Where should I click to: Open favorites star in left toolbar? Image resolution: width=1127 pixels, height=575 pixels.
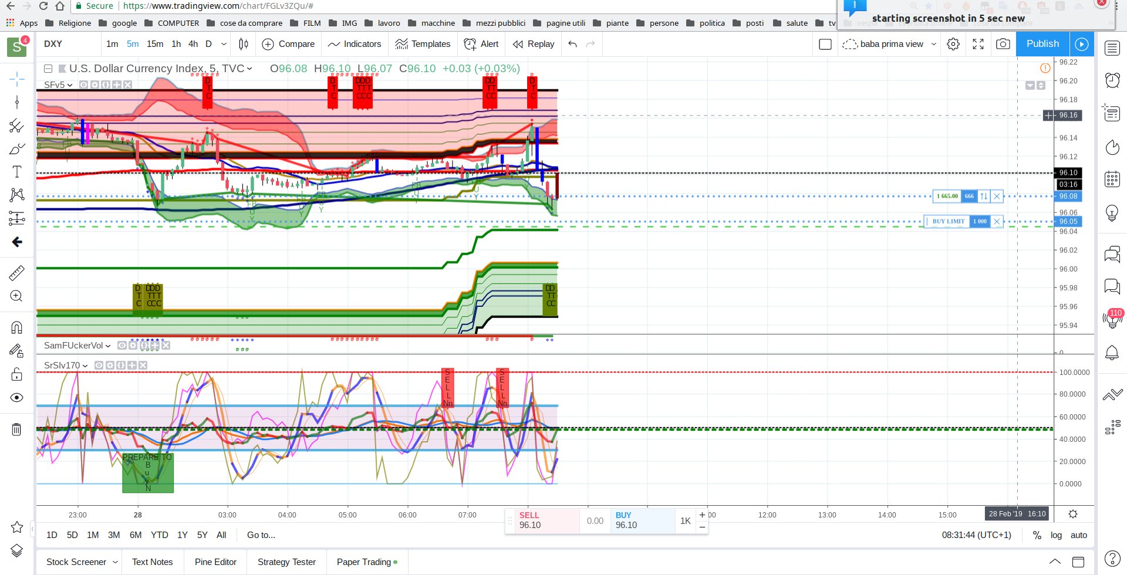16,527
